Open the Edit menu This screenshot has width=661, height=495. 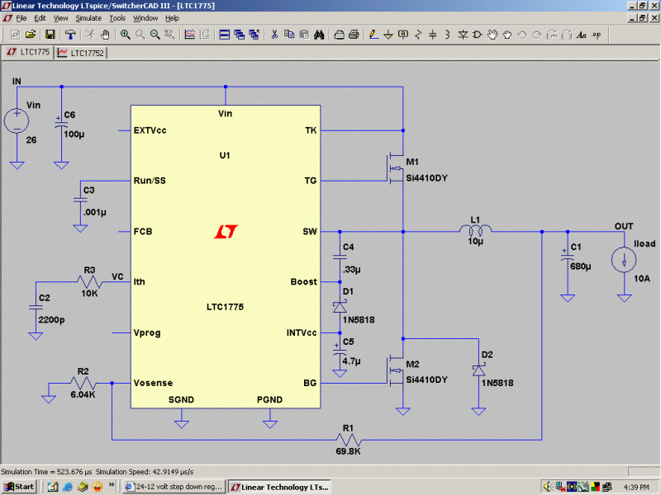tap(40, 18)
